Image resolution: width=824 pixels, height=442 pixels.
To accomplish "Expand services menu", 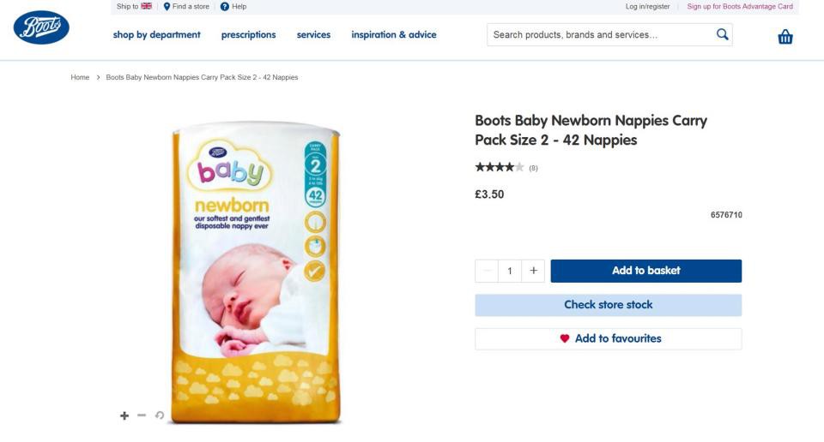I will coord(313,35).
